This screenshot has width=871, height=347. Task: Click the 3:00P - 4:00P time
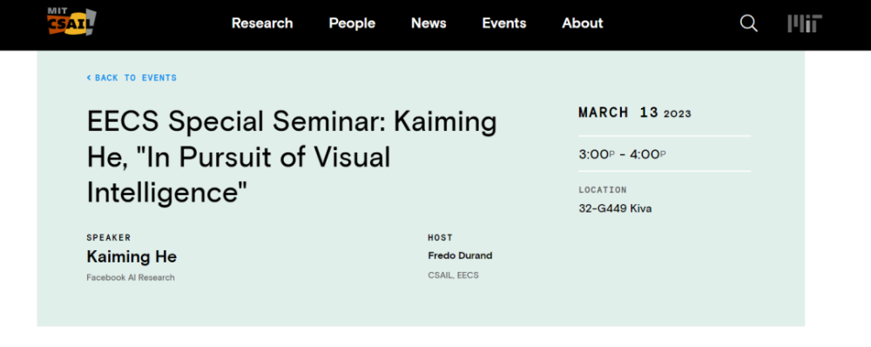tap(622, 154)
